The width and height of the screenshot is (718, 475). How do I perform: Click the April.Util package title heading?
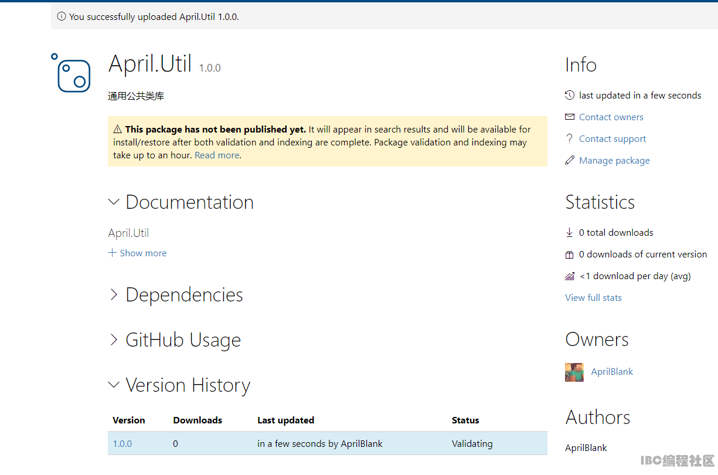coord(150,63)
